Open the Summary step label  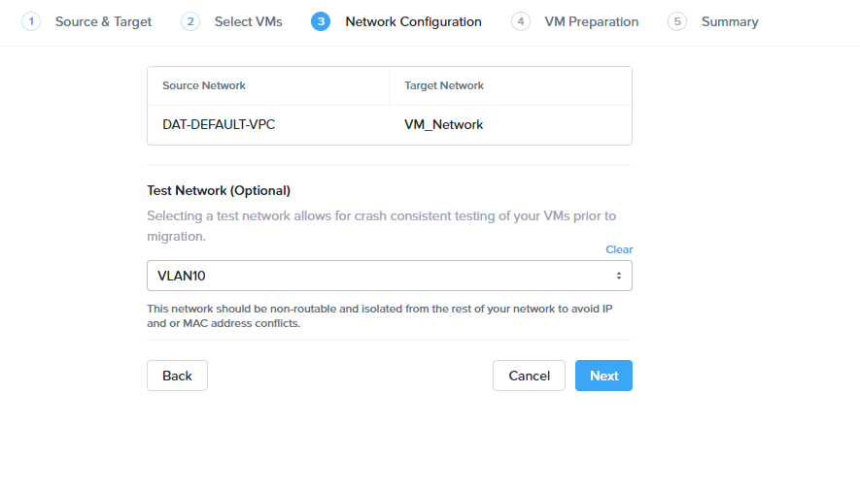(730, 21)
